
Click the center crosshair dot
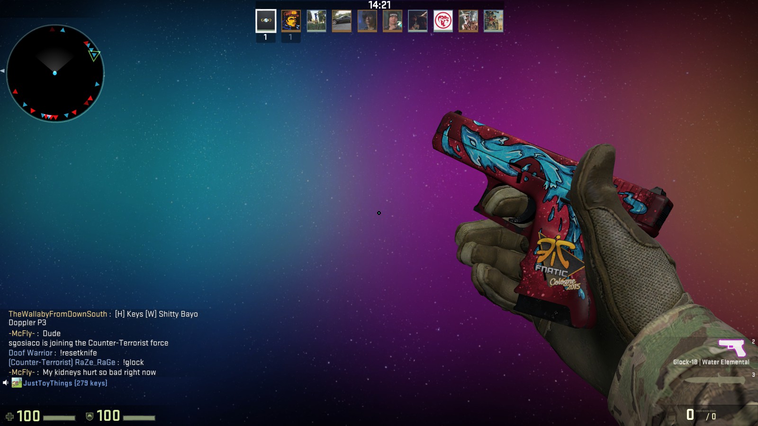(379, 213)
